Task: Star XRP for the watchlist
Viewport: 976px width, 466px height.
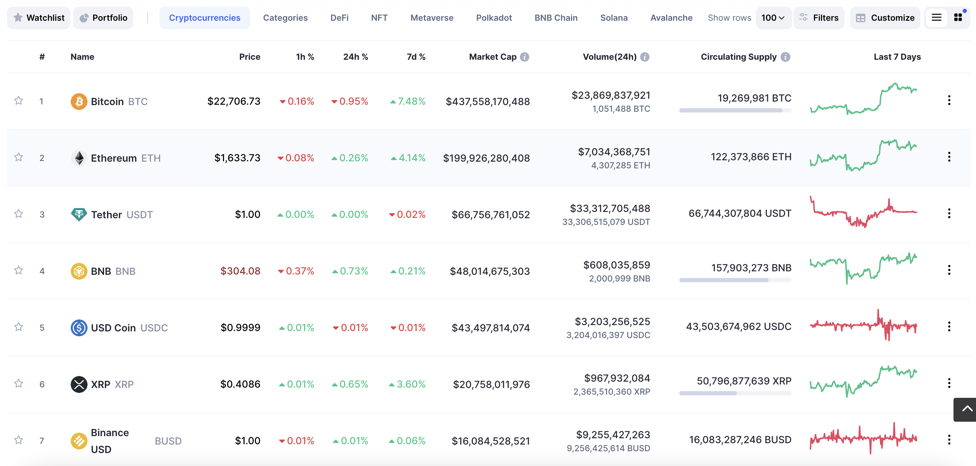Action: pos(19,384)
